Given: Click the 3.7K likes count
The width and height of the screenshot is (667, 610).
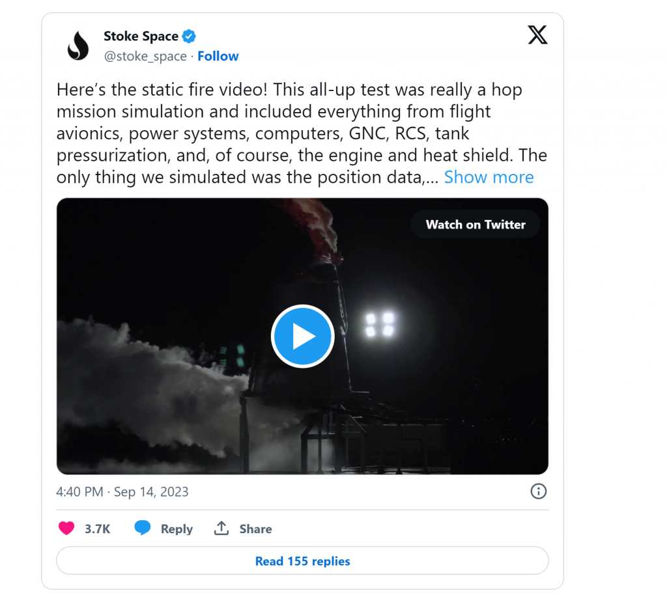Looking at the screenshot, I should (x=98, y=529).
